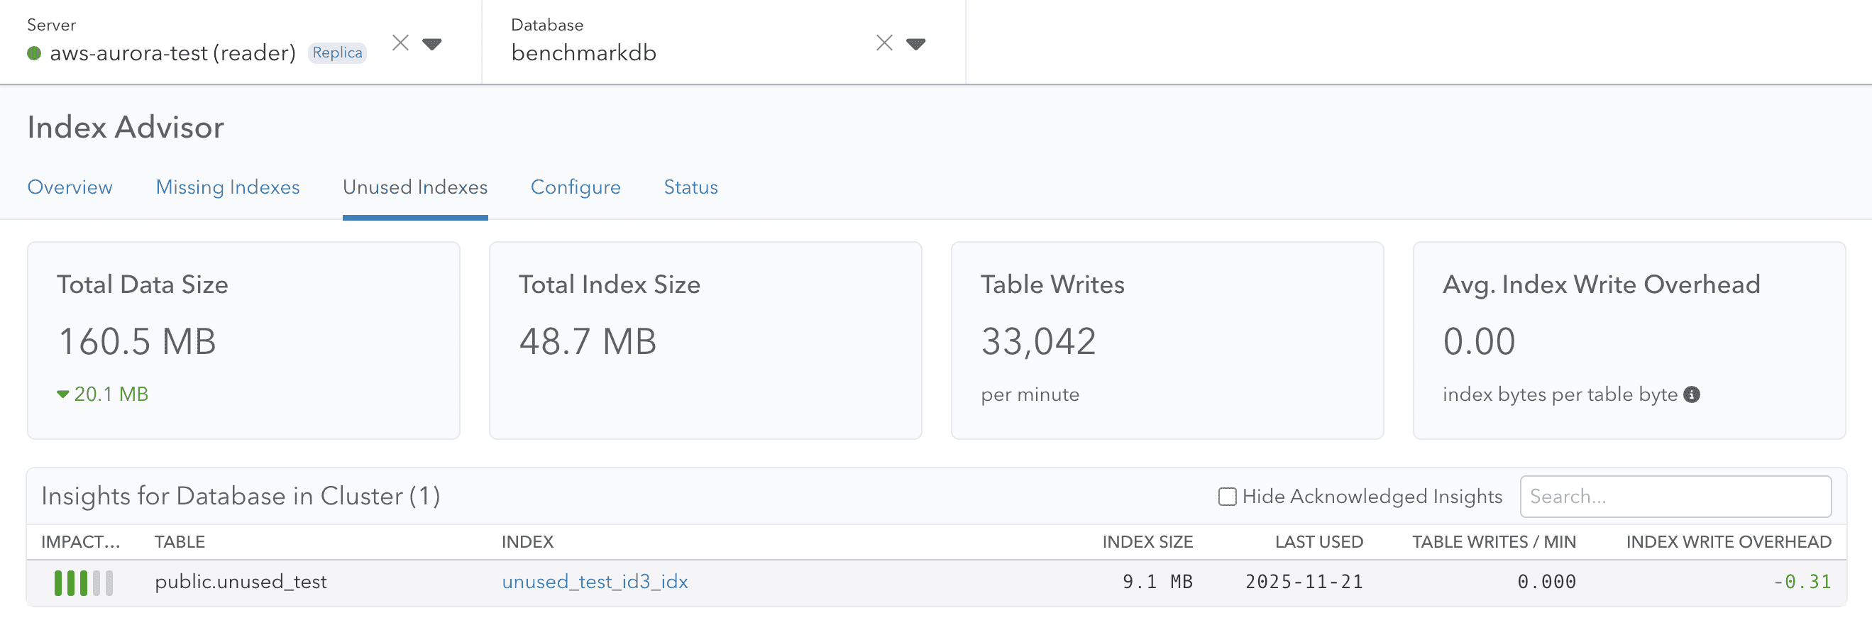The height and width of the screenshot is (630, 1872).
Task: Click the green down arrow by 20.1 MB
Action: click(x=63, y=394)
